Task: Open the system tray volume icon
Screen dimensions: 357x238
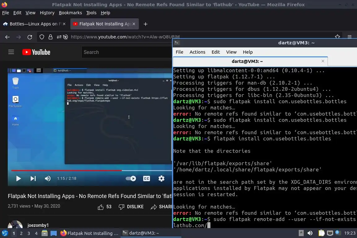Action: tap(310, 233)
